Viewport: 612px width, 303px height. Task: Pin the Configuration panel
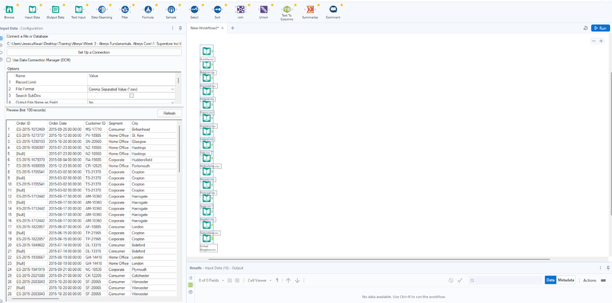click(x=181, y=29)
